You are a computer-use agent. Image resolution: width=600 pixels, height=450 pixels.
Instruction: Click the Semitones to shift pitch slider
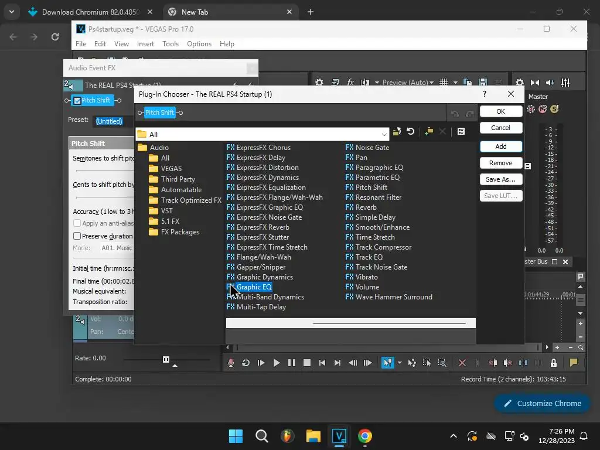click(x=105, y=171)
